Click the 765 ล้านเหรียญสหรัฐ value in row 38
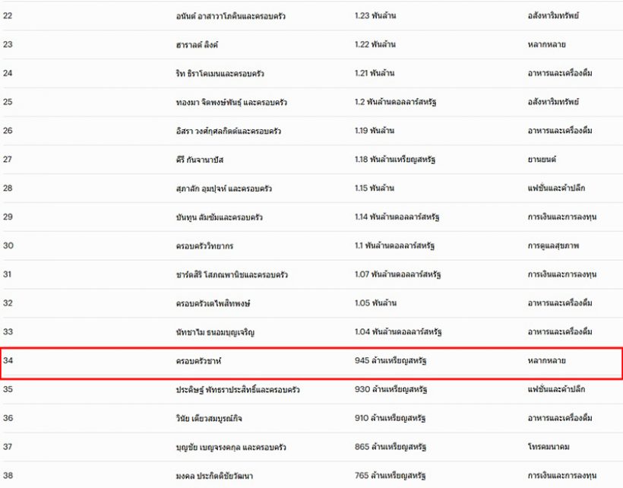The width and height of the screenshot is (623, 488). coord(390,476)
